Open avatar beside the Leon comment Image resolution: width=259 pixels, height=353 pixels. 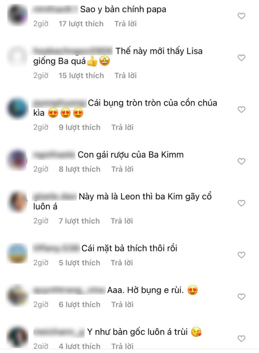pos(17,202)
